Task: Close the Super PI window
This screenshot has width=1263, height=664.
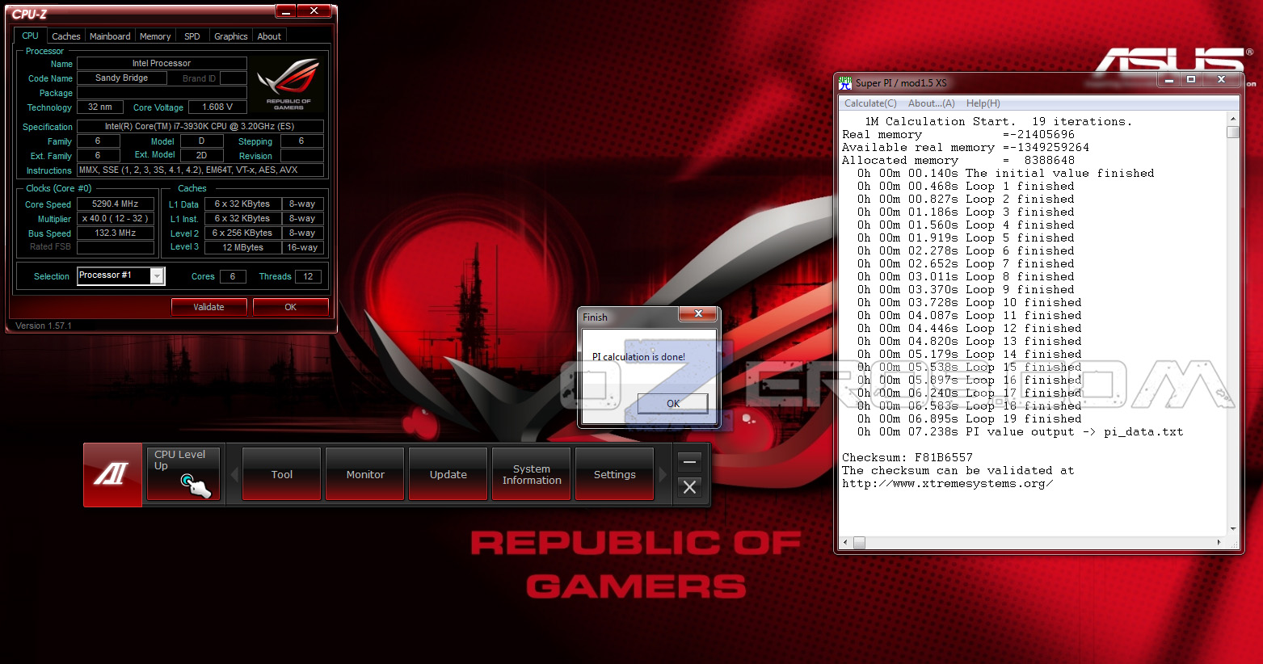Action: pyautogui.click(x=1221, y=80)
